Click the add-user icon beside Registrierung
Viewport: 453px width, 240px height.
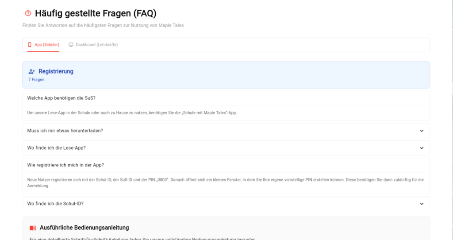(32, 71)
